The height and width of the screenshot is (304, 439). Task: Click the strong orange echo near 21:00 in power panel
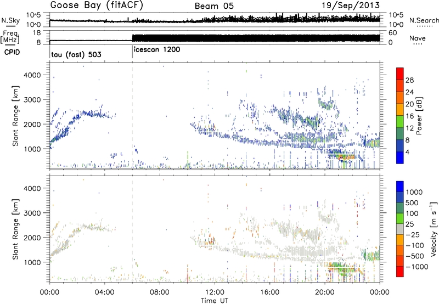pos(345,157)
